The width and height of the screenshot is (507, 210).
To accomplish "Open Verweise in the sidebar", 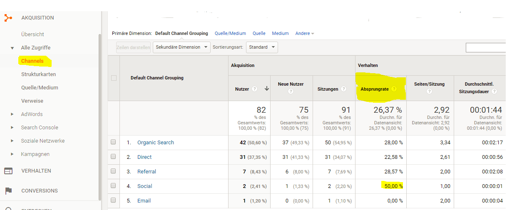I will 32,101.
